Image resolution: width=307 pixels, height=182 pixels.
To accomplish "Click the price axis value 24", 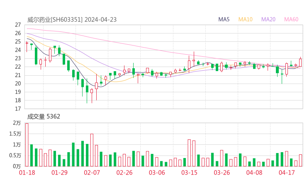I will tap(18, 50).
